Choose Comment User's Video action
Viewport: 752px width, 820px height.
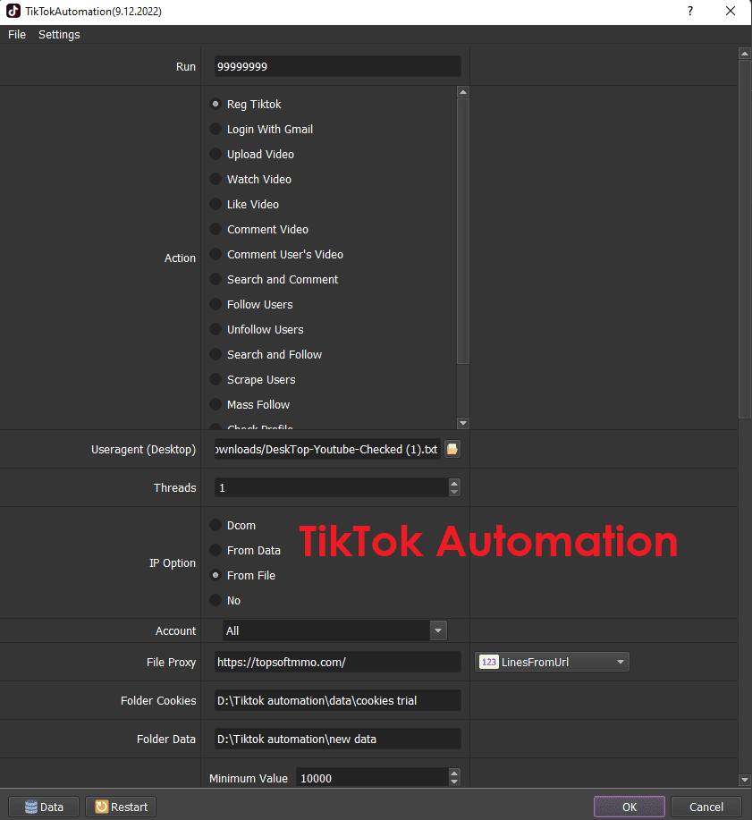276,255
